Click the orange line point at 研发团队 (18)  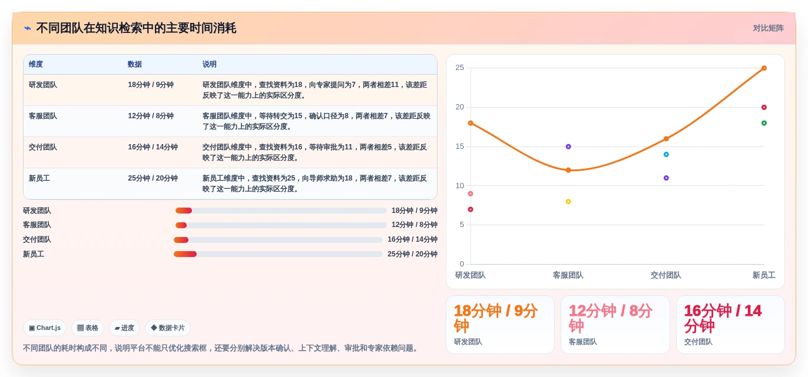click(471, 123)
